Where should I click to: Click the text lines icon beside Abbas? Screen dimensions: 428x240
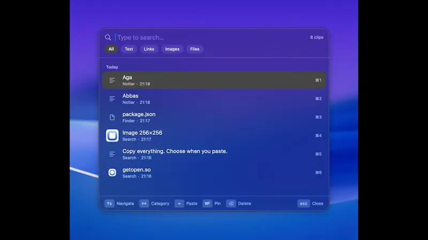point(112,99)
